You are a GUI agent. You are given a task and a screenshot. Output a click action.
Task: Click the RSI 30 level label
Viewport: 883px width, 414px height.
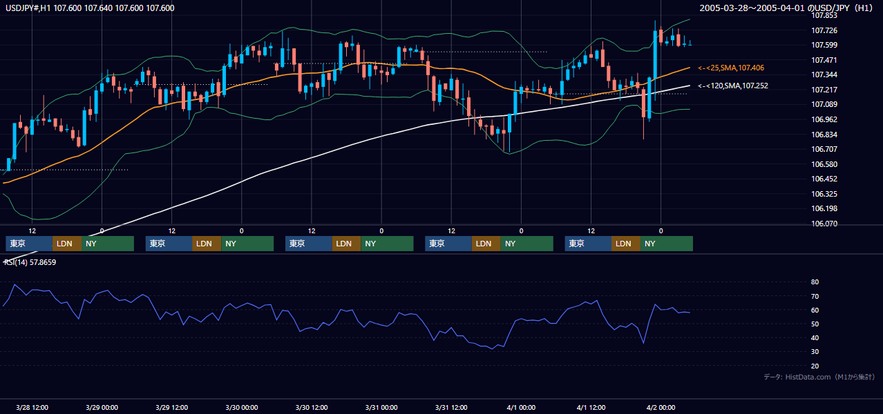tap(815, 352)
